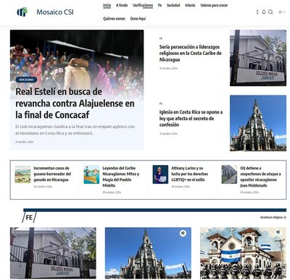This screenshot has height=280, width=290.
Task: Click the religious events link beside FE heading
Action: 273,217
